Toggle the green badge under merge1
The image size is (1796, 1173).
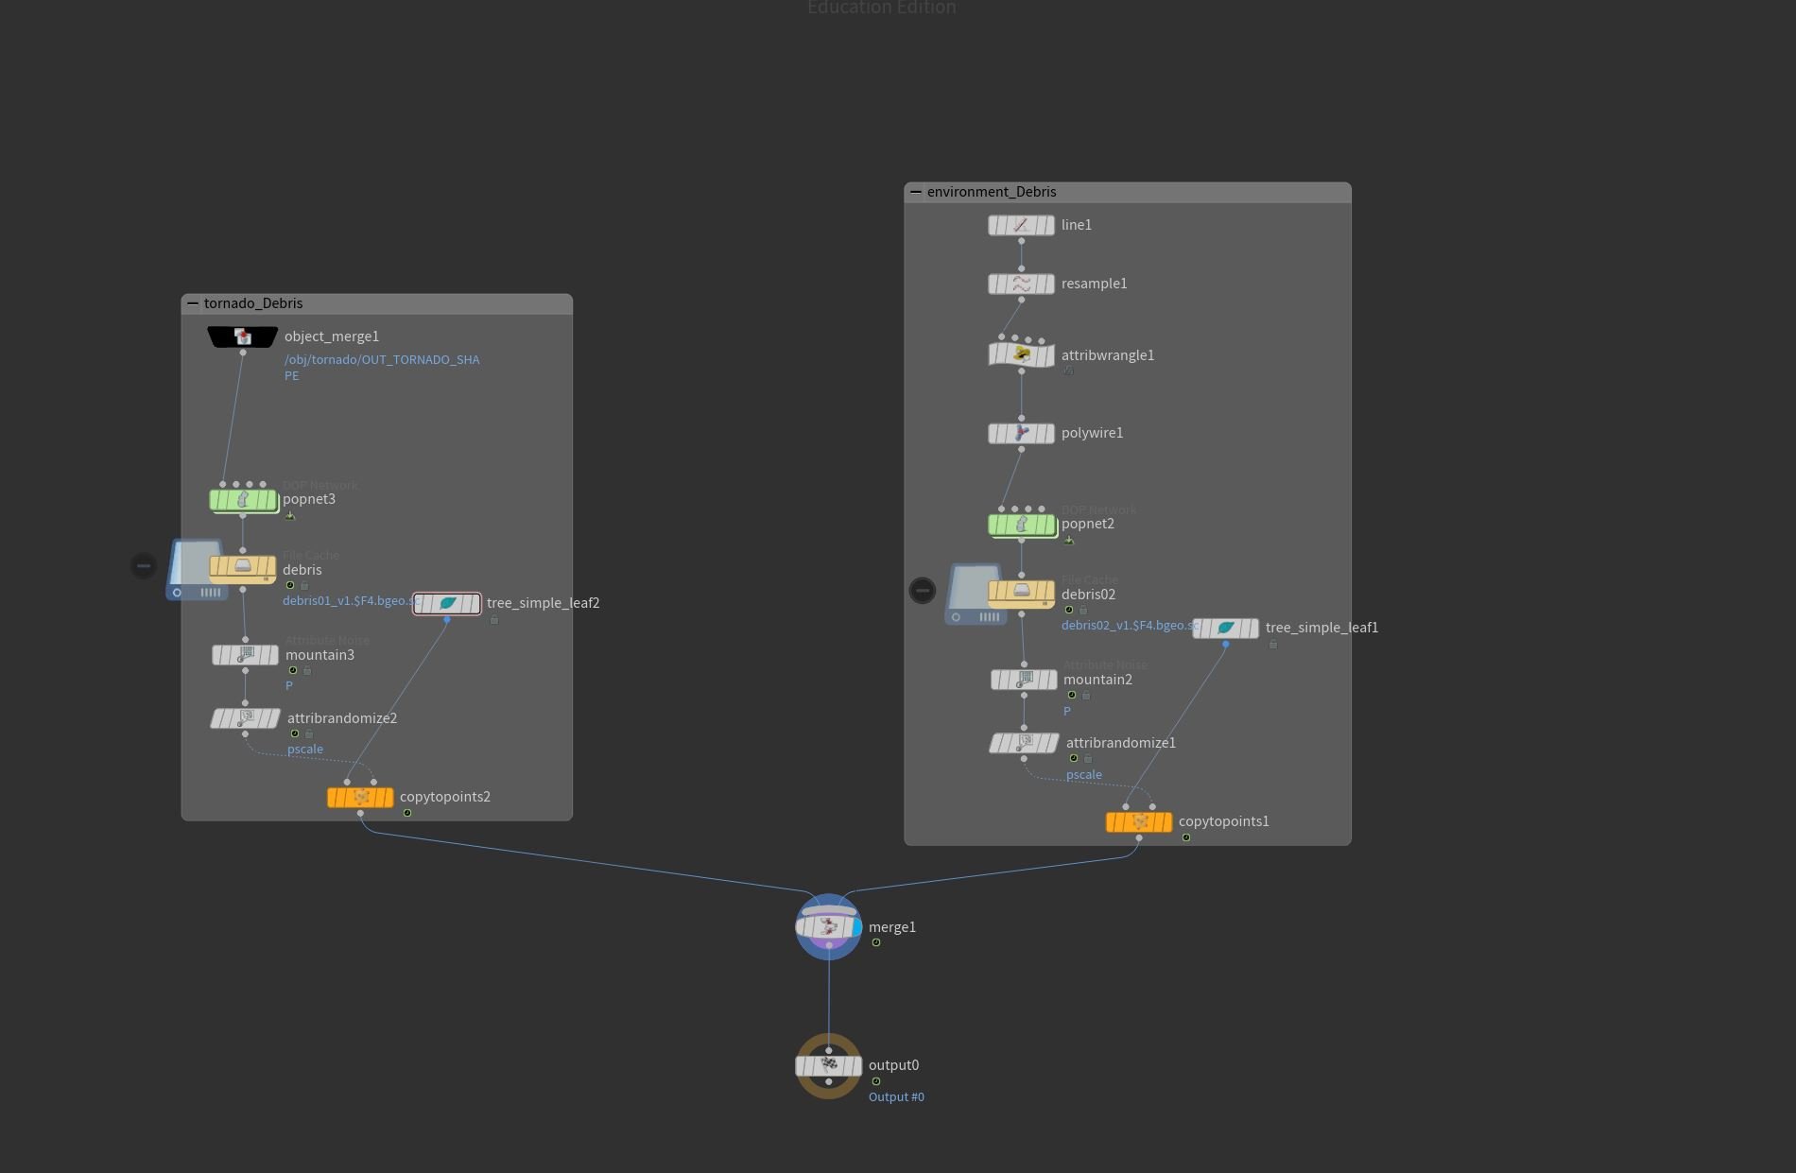[876, 942]
